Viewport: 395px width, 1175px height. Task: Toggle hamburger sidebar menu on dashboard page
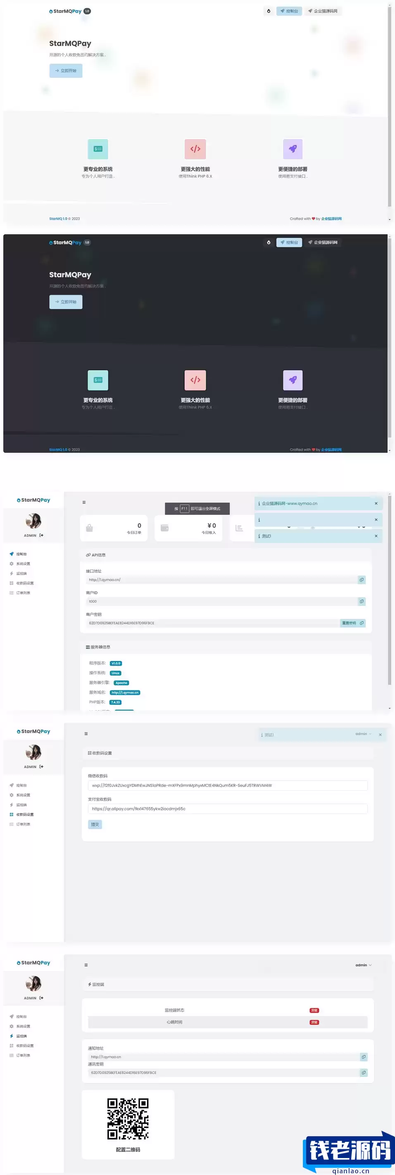pyautogui.click(x=84, y=502)
